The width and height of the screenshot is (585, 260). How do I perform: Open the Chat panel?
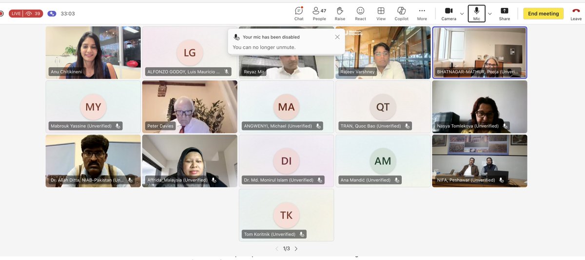[x=299, y=14]
